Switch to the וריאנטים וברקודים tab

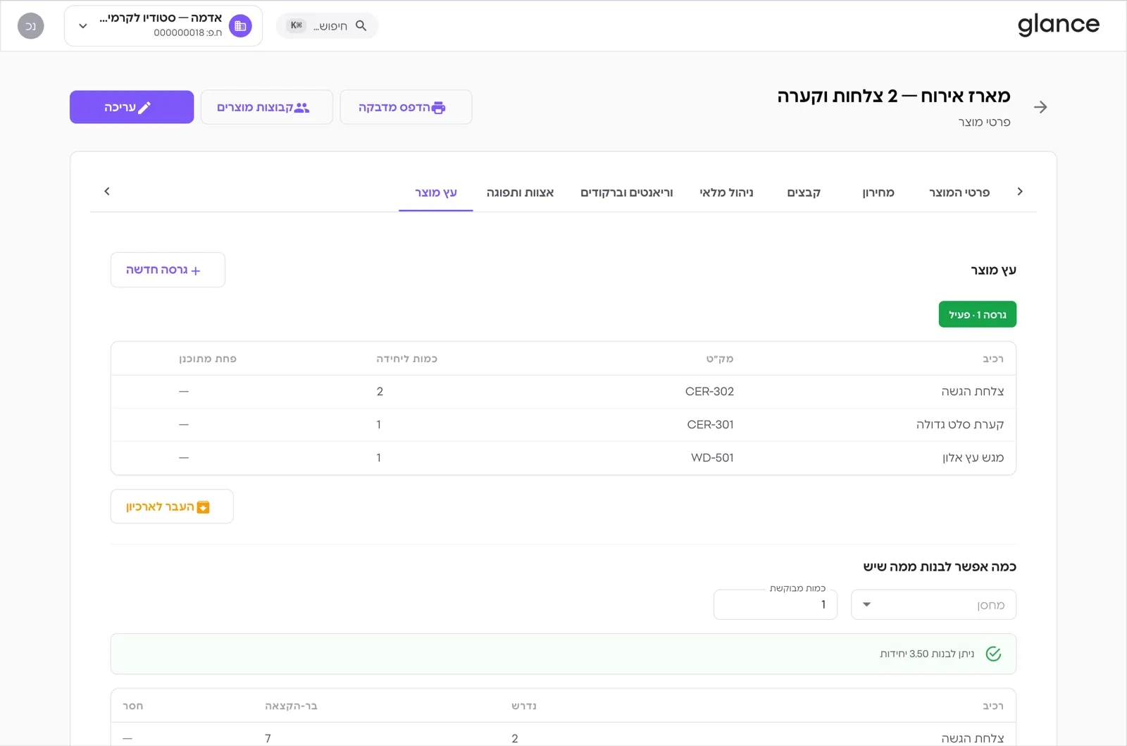(626, 192)
